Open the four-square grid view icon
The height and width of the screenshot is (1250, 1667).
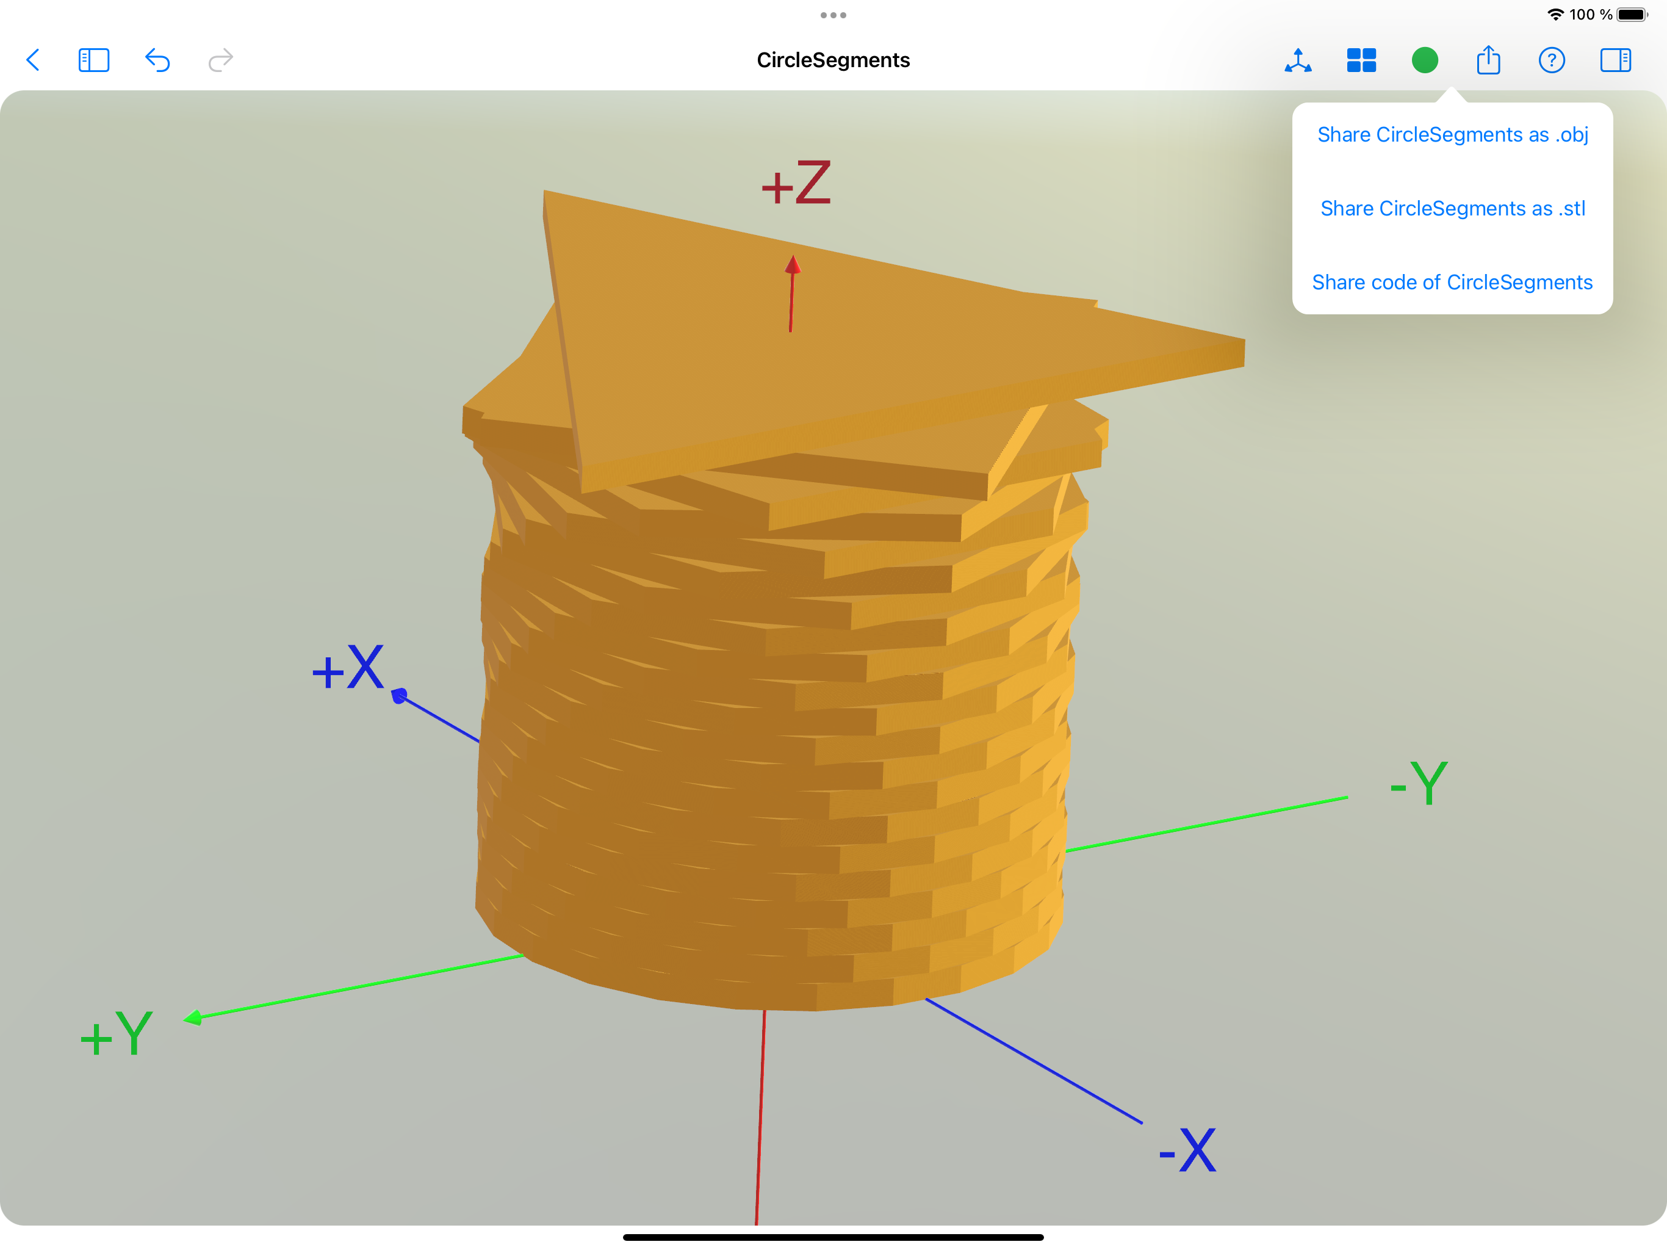coord(1361,60)
